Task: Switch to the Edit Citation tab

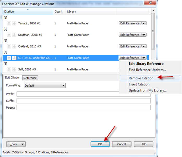Action: coord(13,77)
